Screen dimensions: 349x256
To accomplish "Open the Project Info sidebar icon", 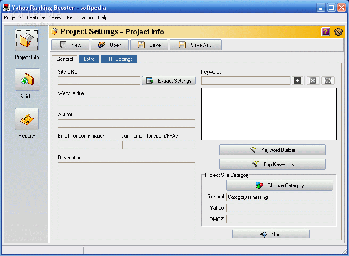I will [27, 40].
